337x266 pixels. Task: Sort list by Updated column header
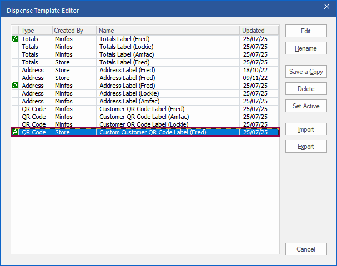[x=259, y=31]
